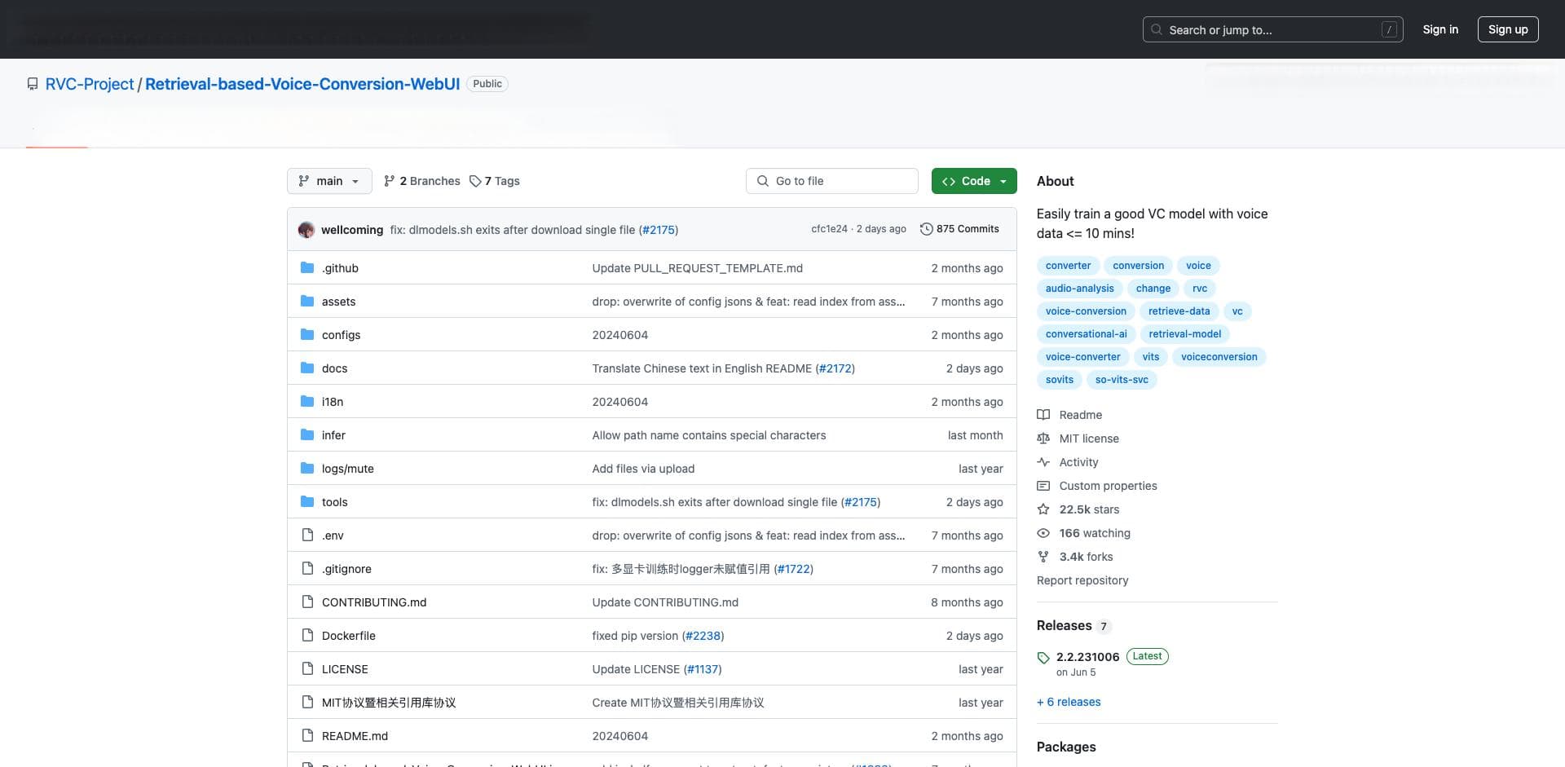Viewport: 1565px width, 767px height.
Task: Open pull request #2238 link
Action: (x=703, y=636)
